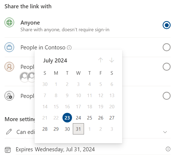Go to next month with the down arrow
Screen dimensions: 177x159
[x=112, y=60]
